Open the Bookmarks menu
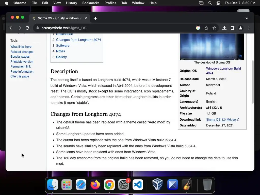The height and width of the screenshot is (195, 260). [91, 3]
